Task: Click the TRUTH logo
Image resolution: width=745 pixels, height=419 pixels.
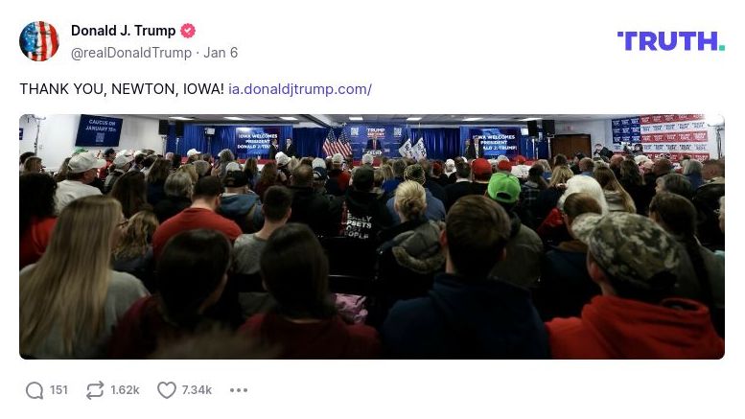Action: pyautogui.click(x=671, y=41)
